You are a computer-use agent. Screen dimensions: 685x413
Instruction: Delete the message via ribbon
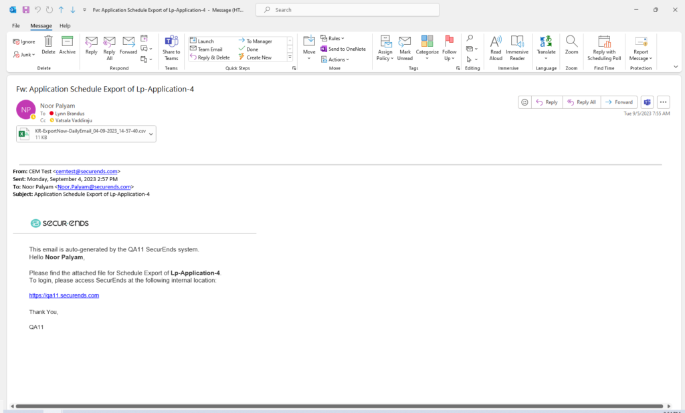tap(48, 45)
